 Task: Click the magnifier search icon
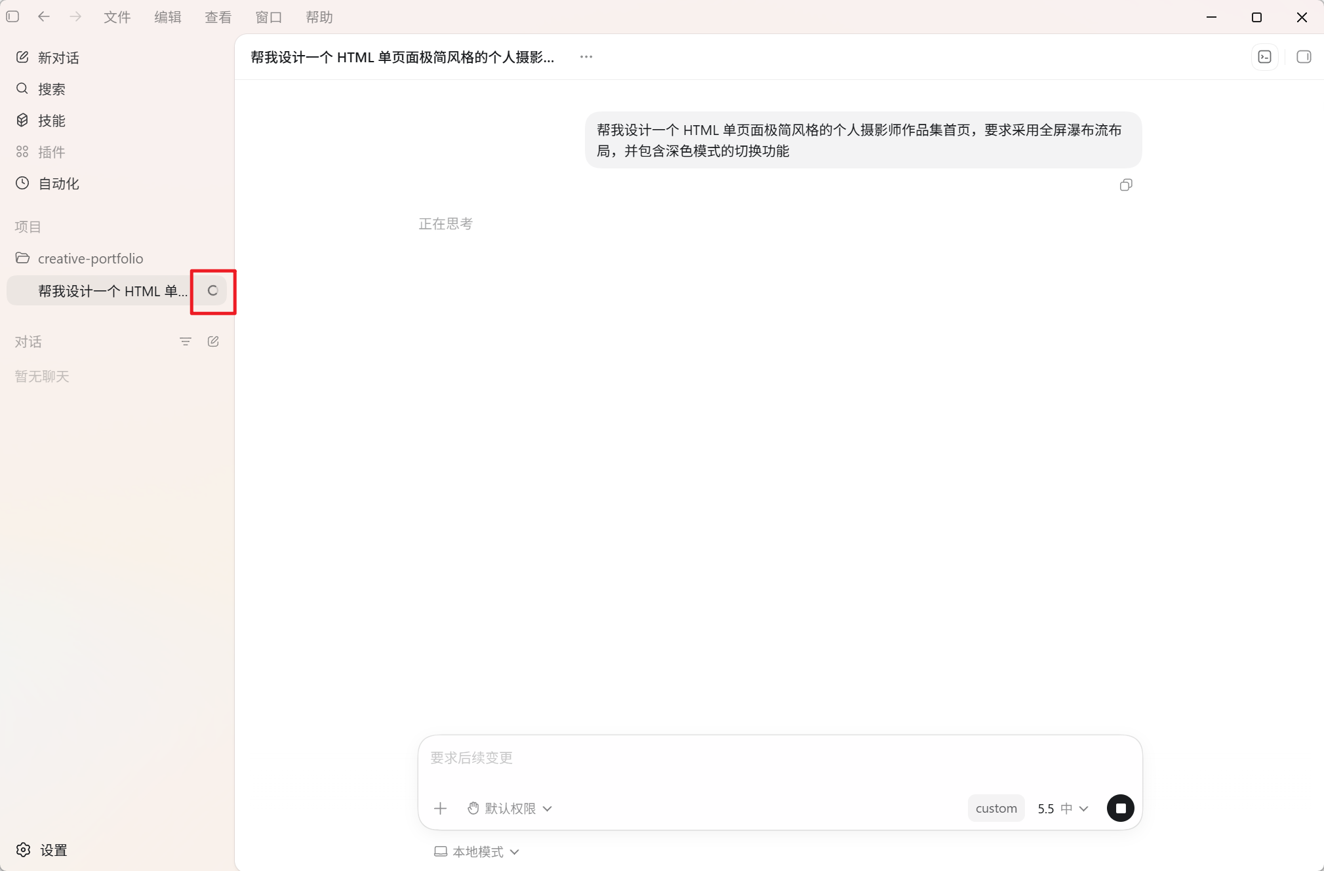click(22, 88)
